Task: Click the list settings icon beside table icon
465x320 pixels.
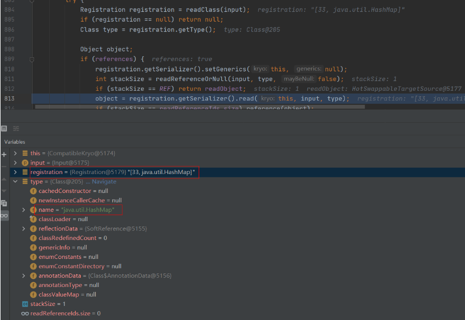Action: (x=16, y=129)
